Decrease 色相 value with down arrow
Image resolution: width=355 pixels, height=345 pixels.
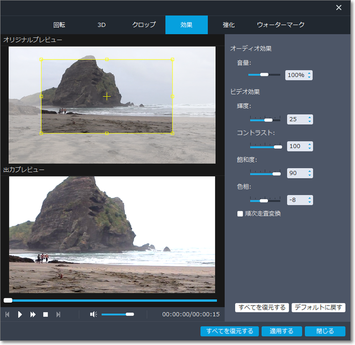[x=309, y=202]
